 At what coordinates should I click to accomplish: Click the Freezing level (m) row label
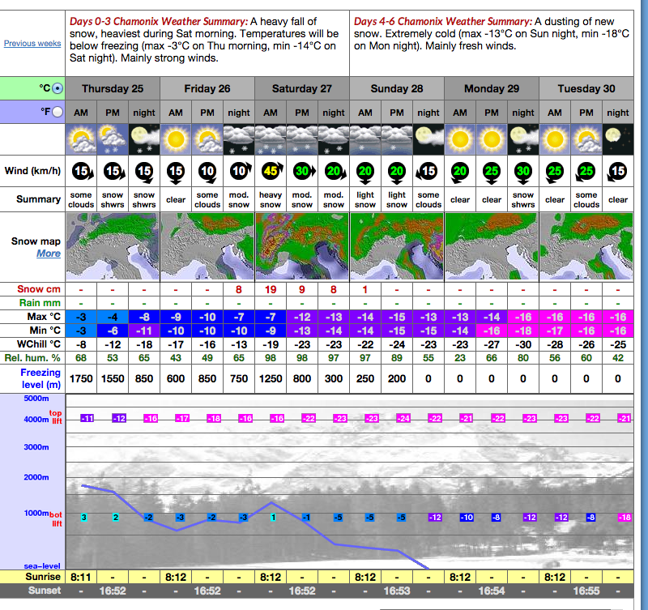41,378
